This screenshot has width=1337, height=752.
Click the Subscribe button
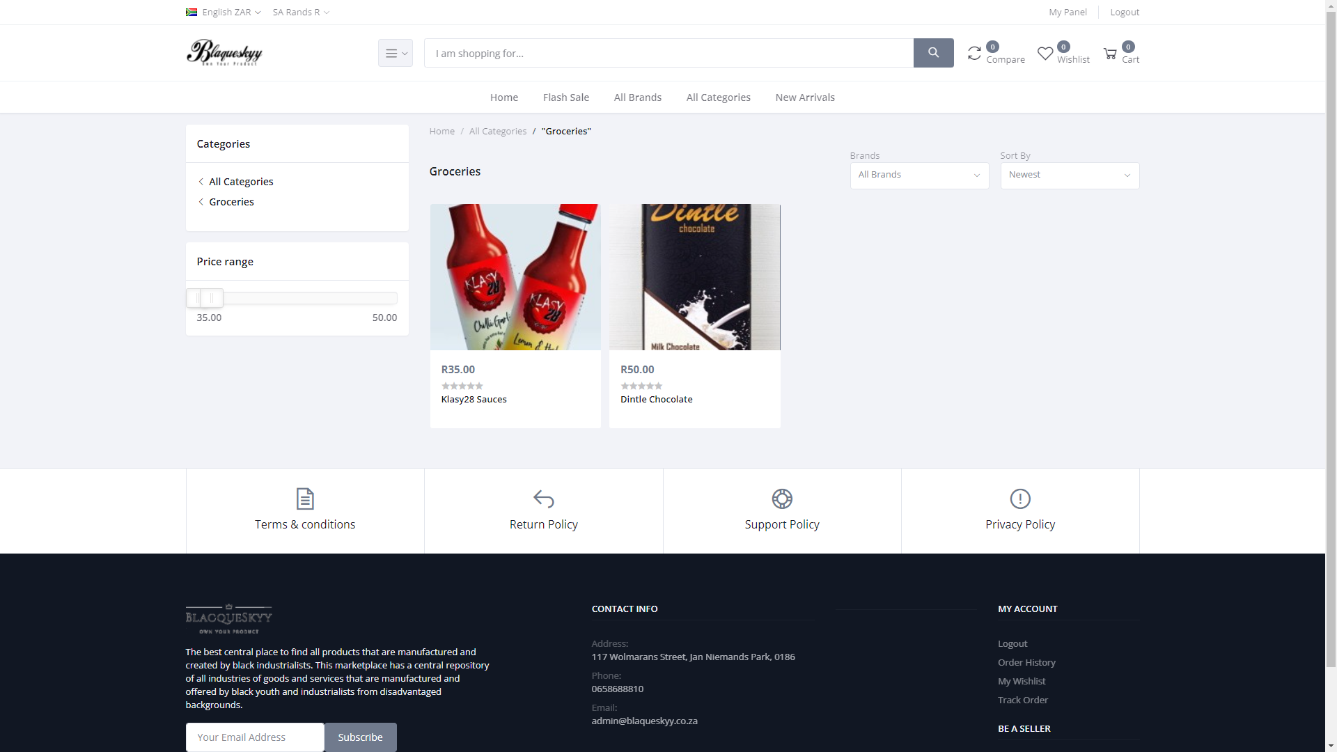point(361,737)
